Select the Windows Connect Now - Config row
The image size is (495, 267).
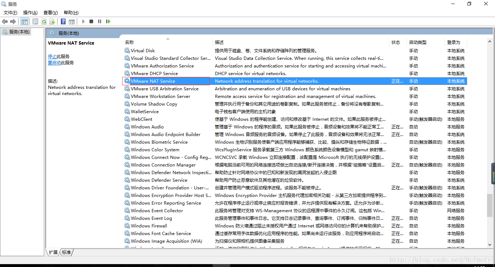click(x=295, y=157)
